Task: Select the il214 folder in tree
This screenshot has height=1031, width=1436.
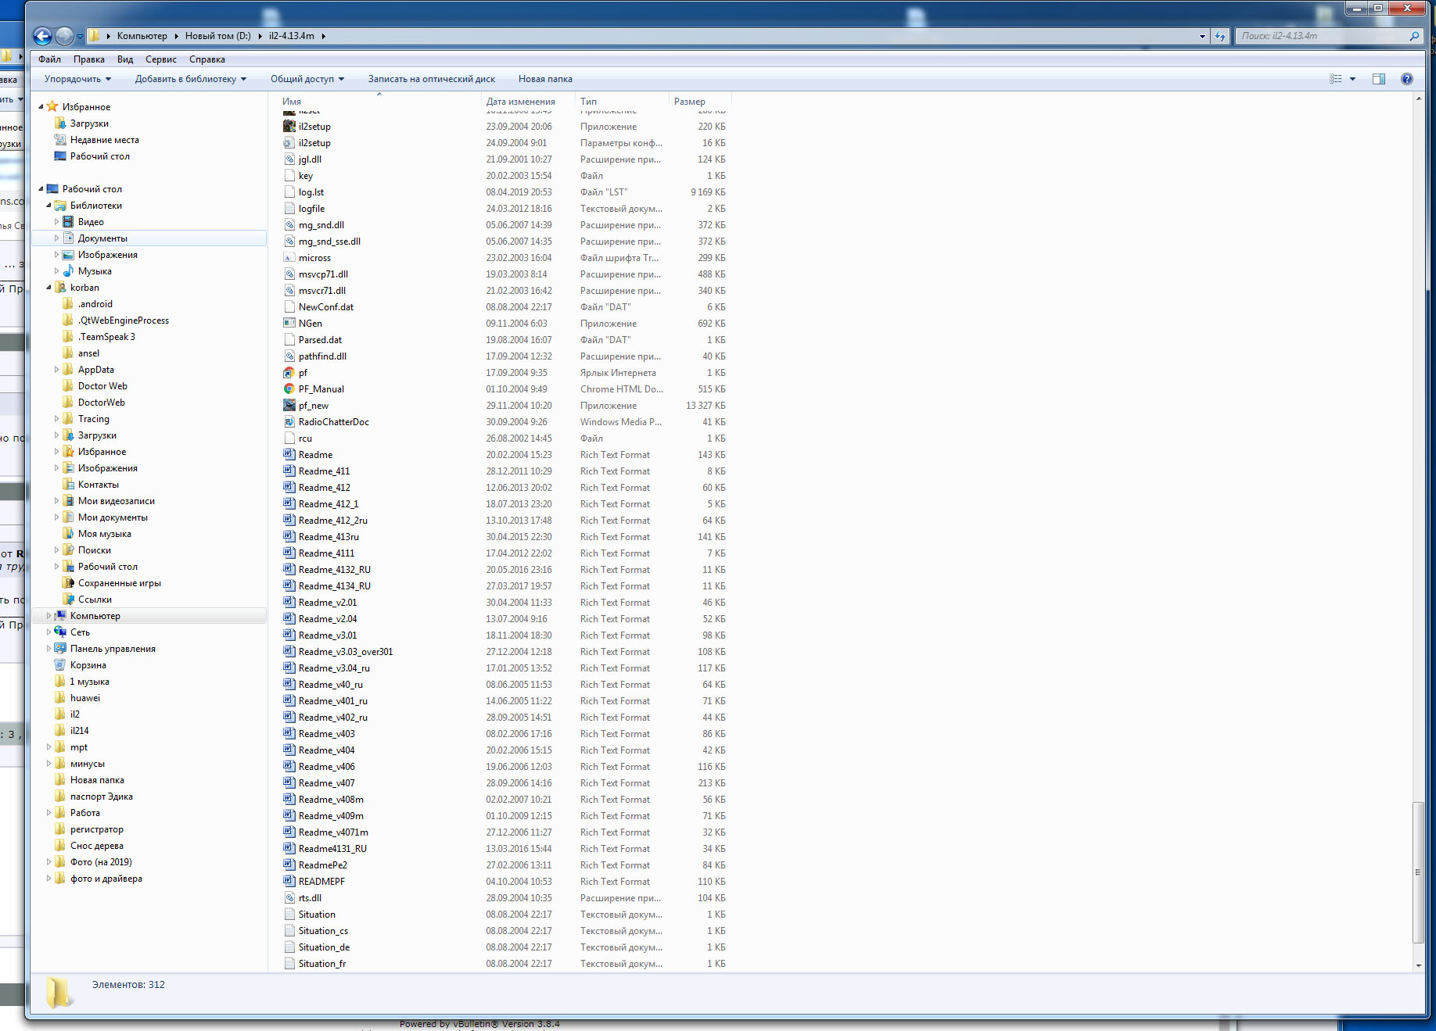Action: pos(79,731)
